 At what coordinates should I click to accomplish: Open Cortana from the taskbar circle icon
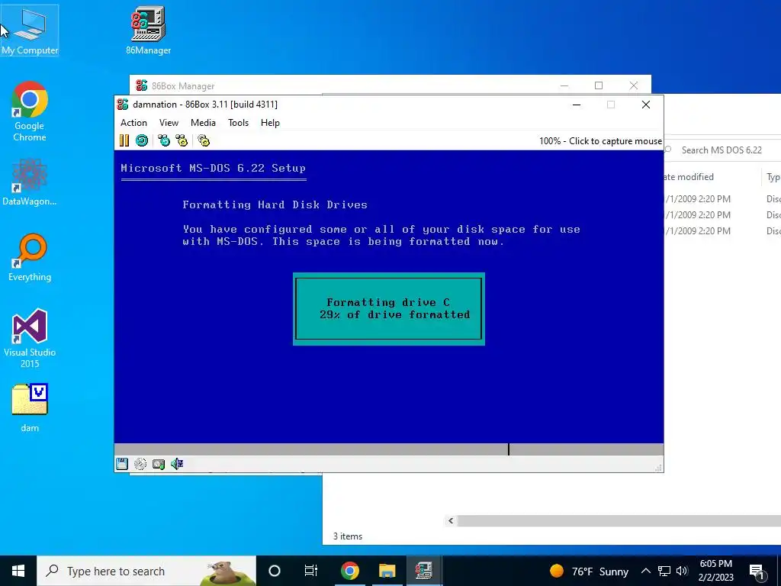pyautogui.click(x=275, y=571)
